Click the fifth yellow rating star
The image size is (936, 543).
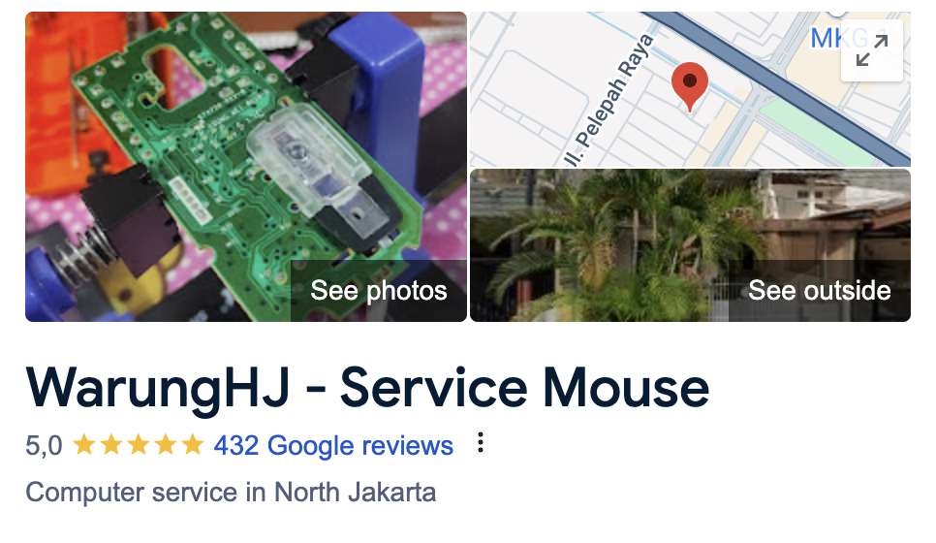pos(192,444)
